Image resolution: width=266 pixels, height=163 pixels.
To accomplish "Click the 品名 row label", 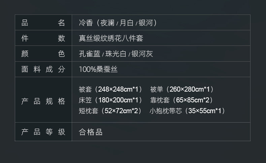I will pyautogui.click(x=43, y=23).
